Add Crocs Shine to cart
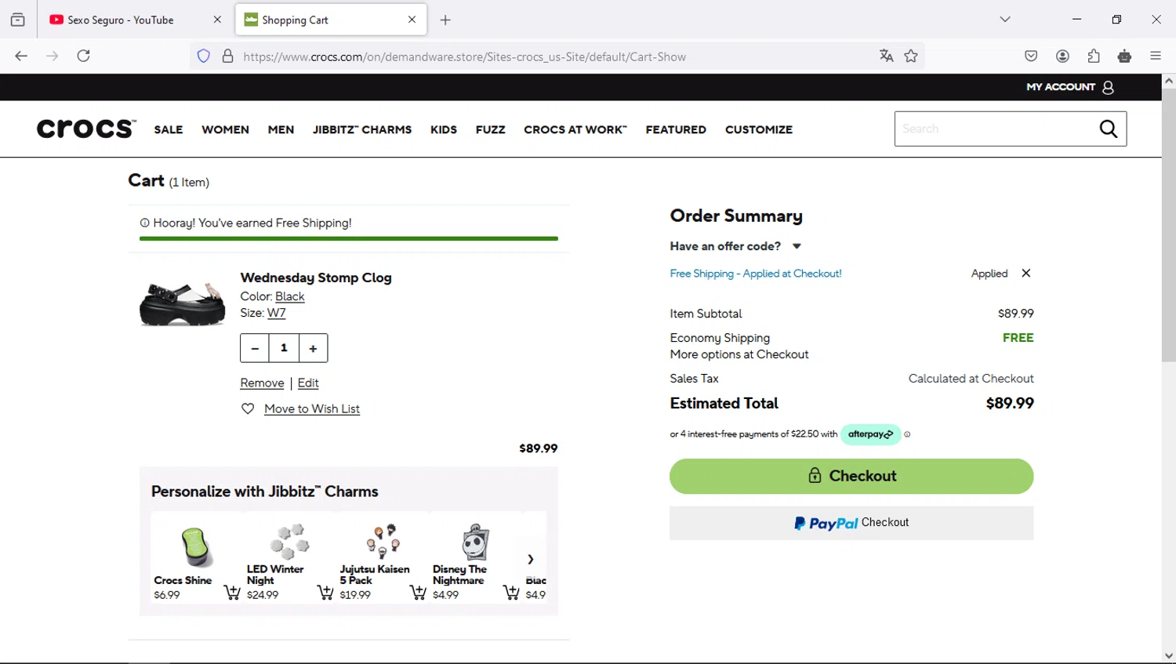 232,593
